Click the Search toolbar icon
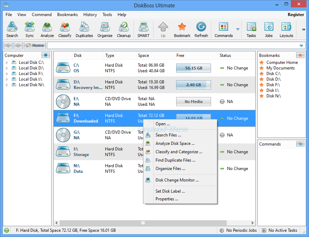Image resolution: width=309 pixels, height=237 pixels. 12,30
